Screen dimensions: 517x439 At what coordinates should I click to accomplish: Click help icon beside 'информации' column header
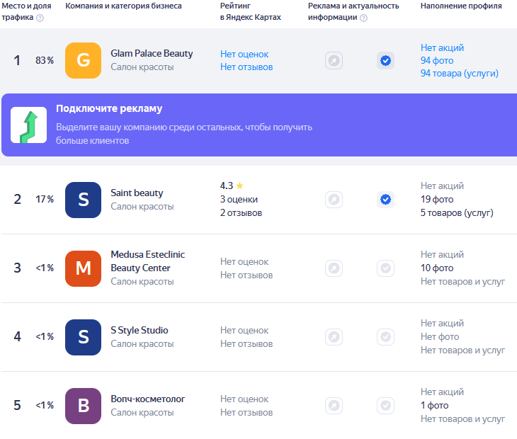(x=364, y=18)
